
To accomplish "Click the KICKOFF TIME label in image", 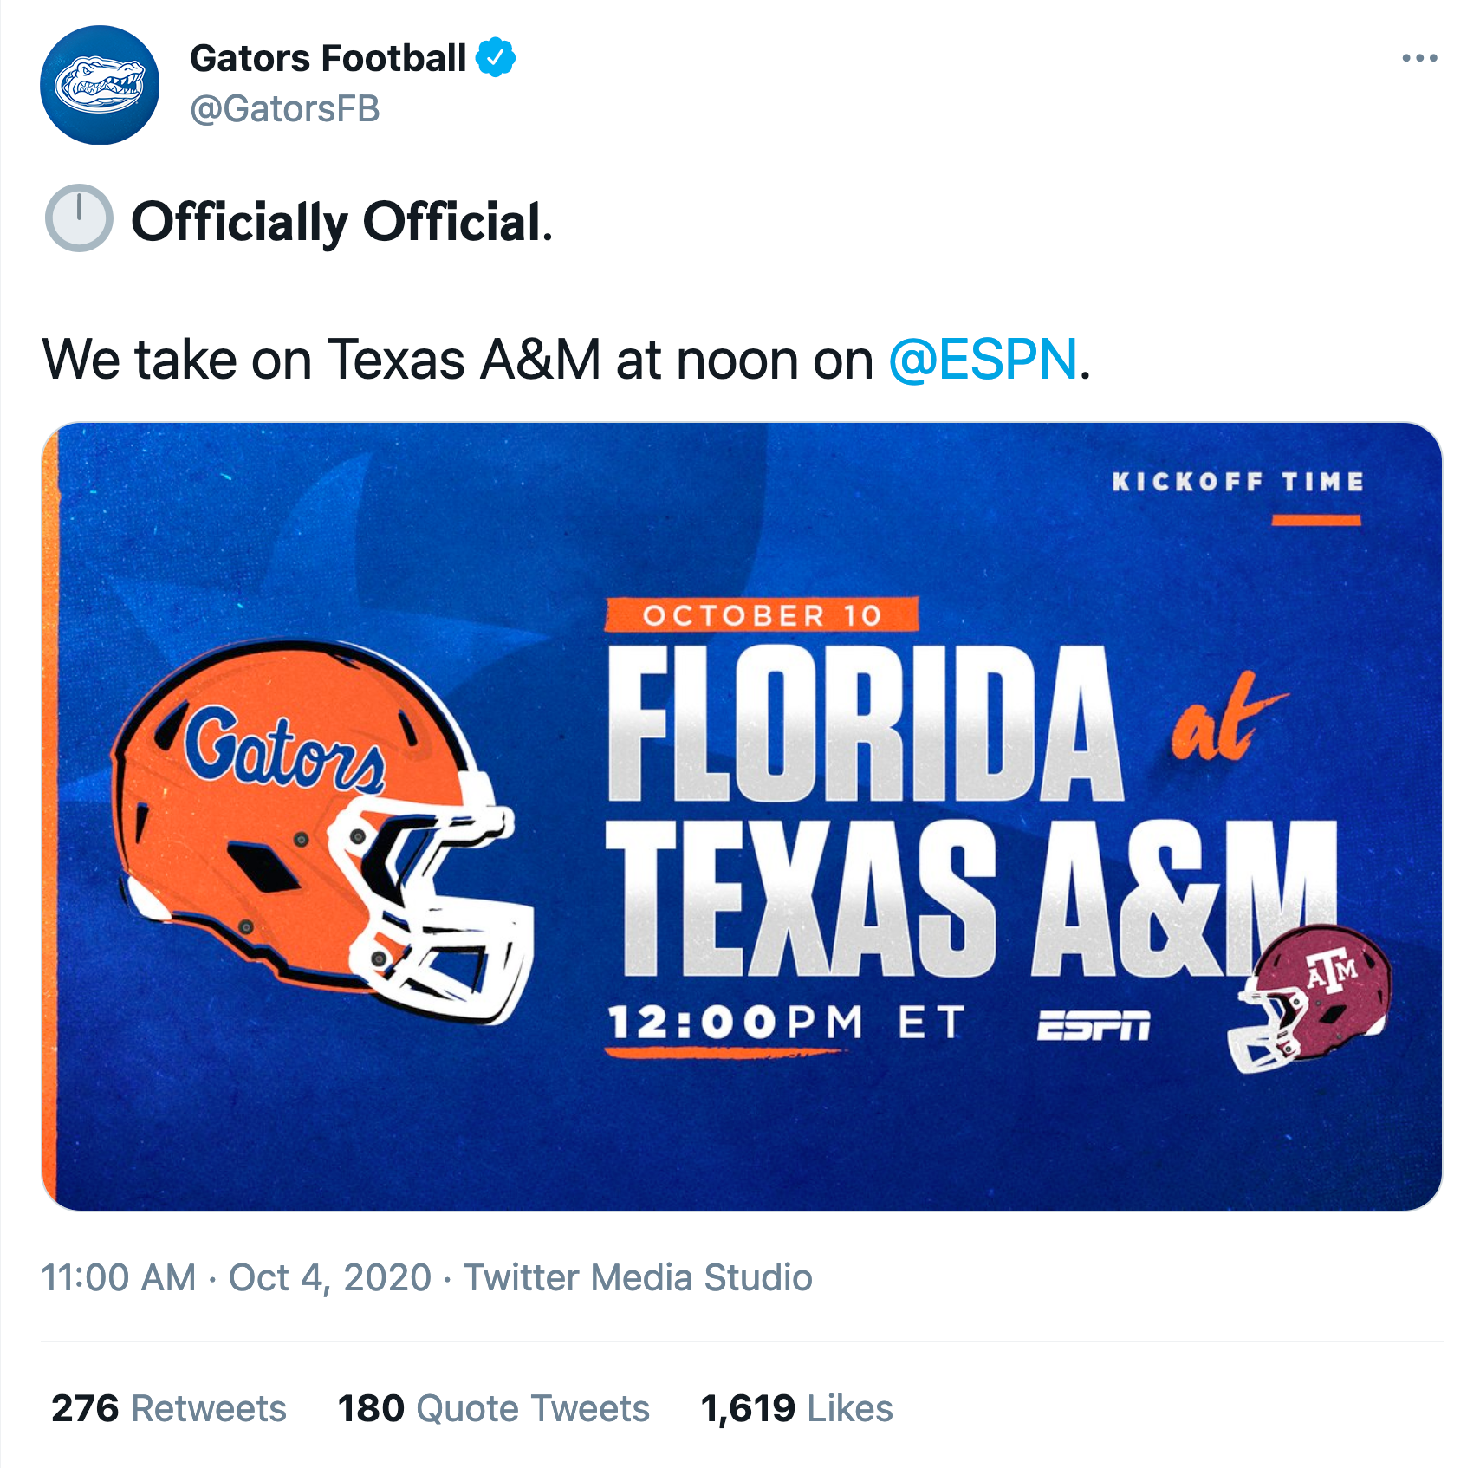I will tap(1238, 482).
